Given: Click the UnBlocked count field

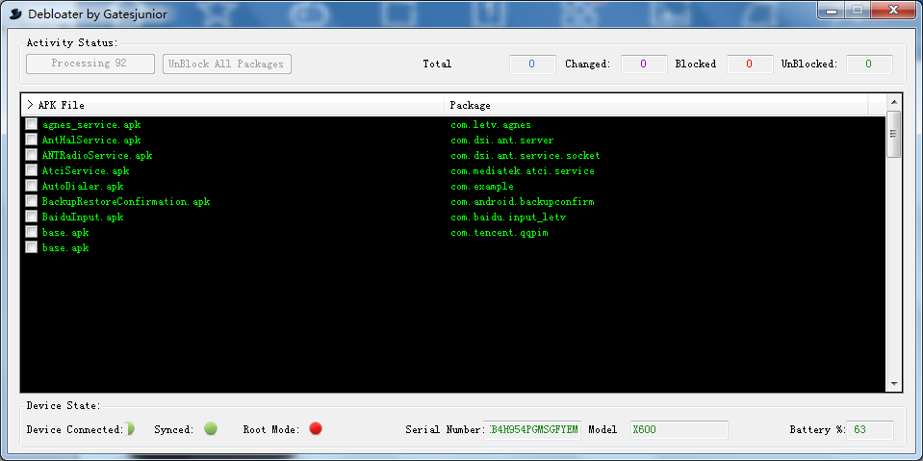Looking at the screenshot, I should pyautogui.click(x=869, y=64).
